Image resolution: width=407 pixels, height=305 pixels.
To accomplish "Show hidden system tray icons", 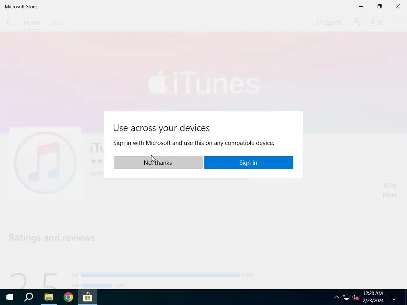I will (336, 297).
